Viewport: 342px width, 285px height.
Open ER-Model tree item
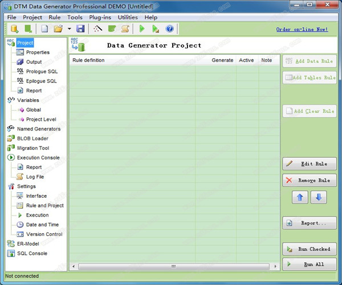click(x=28, y=244)
